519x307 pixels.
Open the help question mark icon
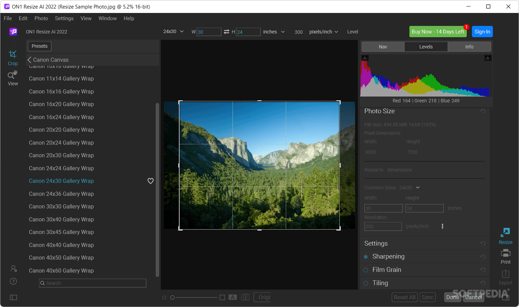13,281
